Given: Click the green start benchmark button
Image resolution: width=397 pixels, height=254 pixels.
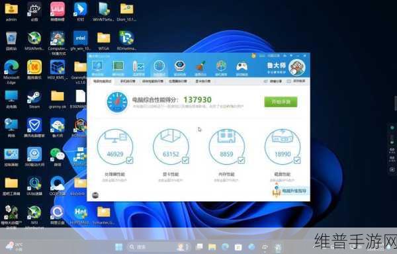Looking at the screenshot, I should tap(281, 102).
